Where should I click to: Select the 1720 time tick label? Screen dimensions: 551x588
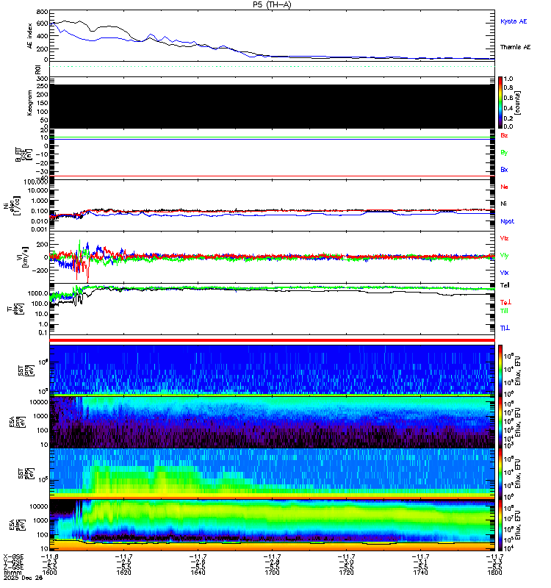[x=346, y=573]
